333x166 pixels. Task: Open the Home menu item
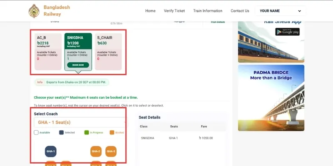click(150, 11)
